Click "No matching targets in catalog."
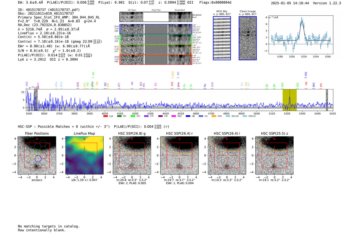This screenshot has height=244, width=359. coord(49,226)
